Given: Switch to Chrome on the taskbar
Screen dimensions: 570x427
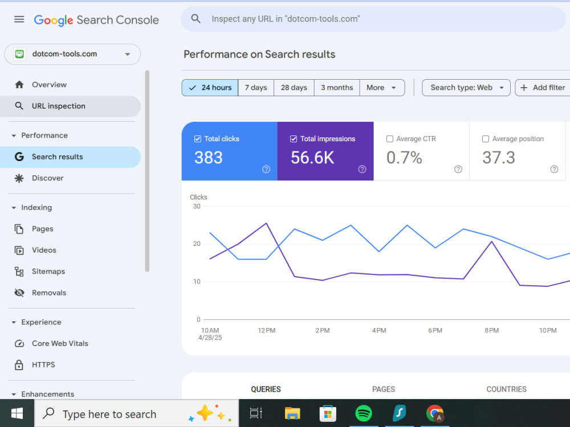Looking at the screenshot, I should click(435, 413).
